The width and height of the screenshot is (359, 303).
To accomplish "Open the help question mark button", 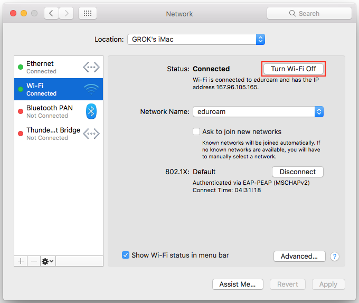I will click(334, 257).
